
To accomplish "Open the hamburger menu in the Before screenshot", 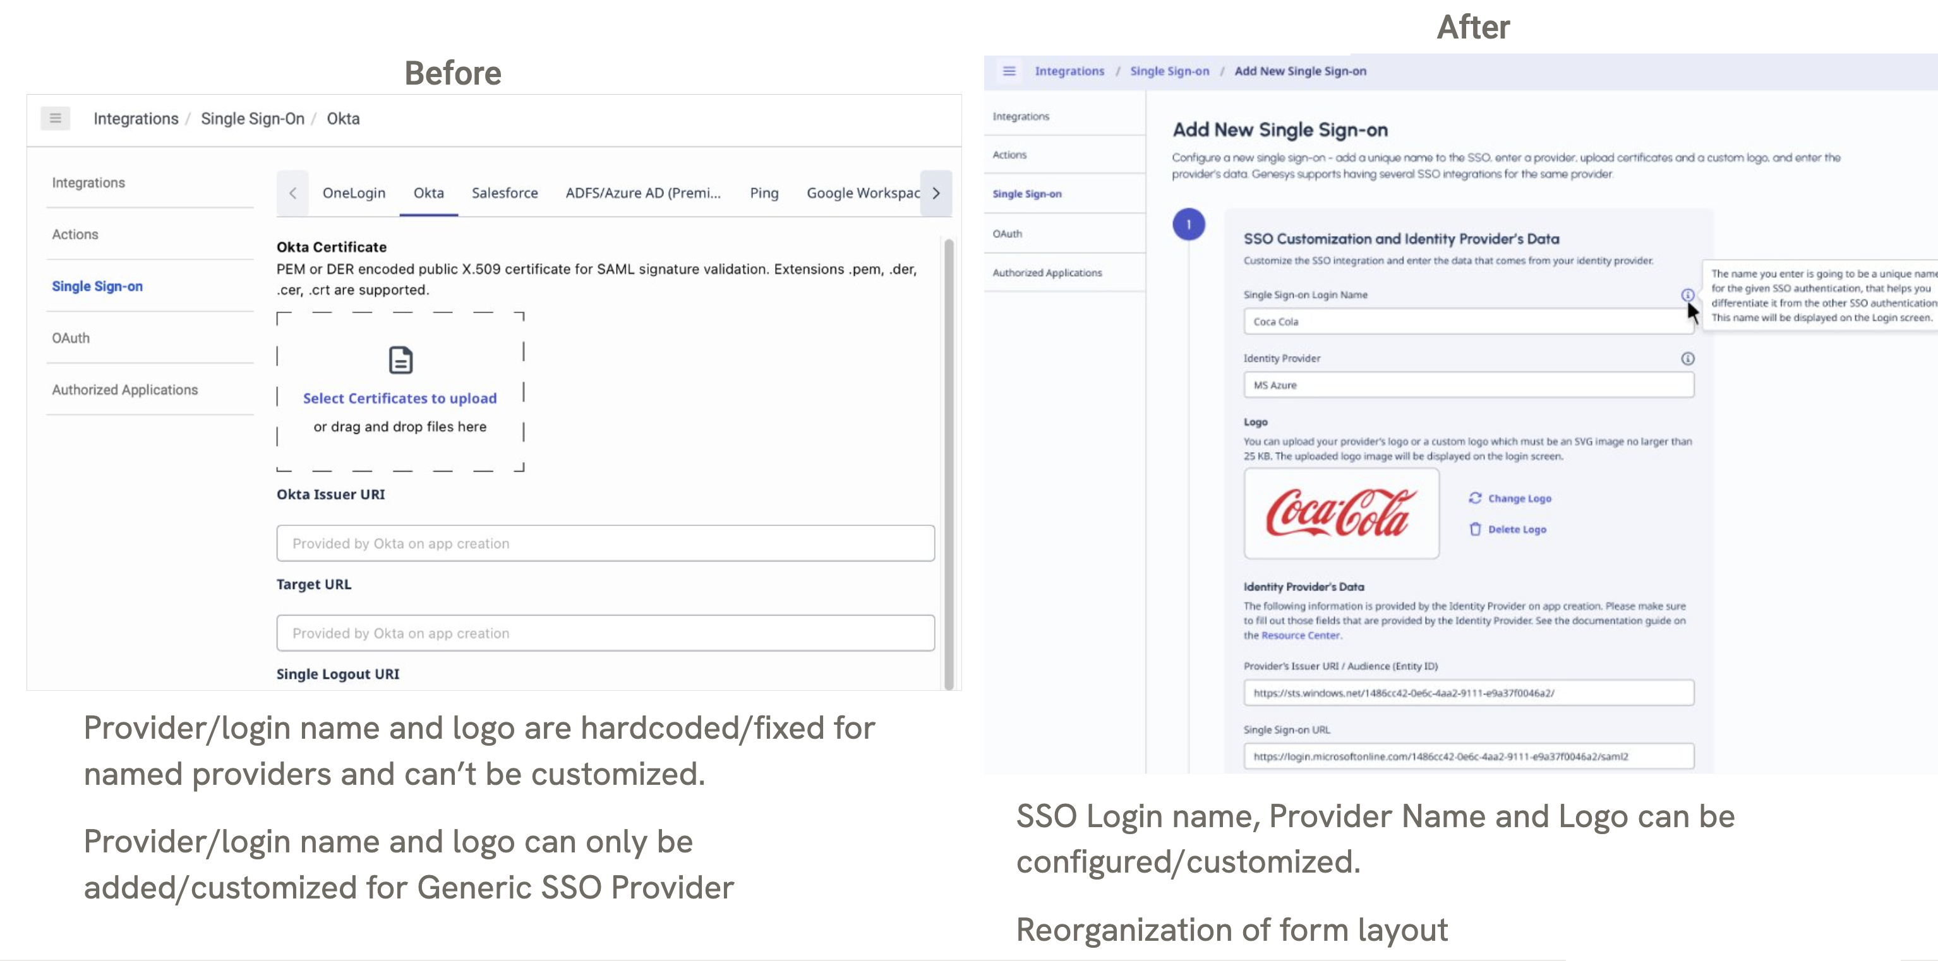I will 55,118.
